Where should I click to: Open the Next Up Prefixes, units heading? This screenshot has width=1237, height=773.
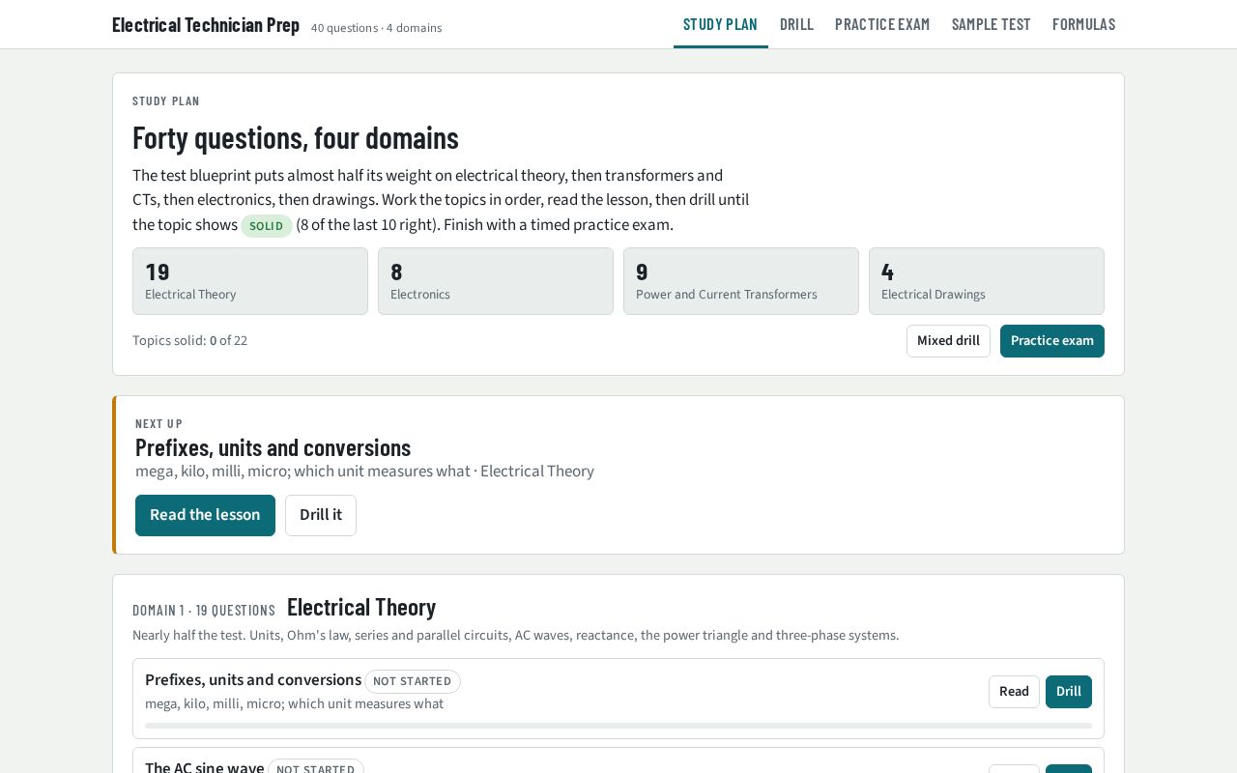click(x=273, y=447)
